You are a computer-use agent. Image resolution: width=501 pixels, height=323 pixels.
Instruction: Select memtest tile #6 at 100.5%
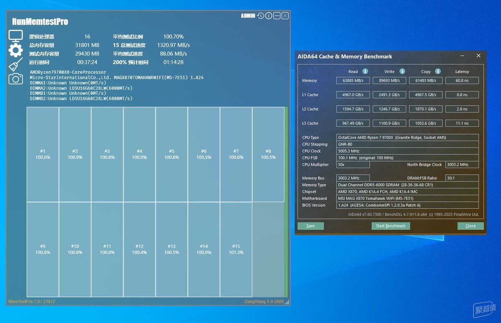[204, 154]
